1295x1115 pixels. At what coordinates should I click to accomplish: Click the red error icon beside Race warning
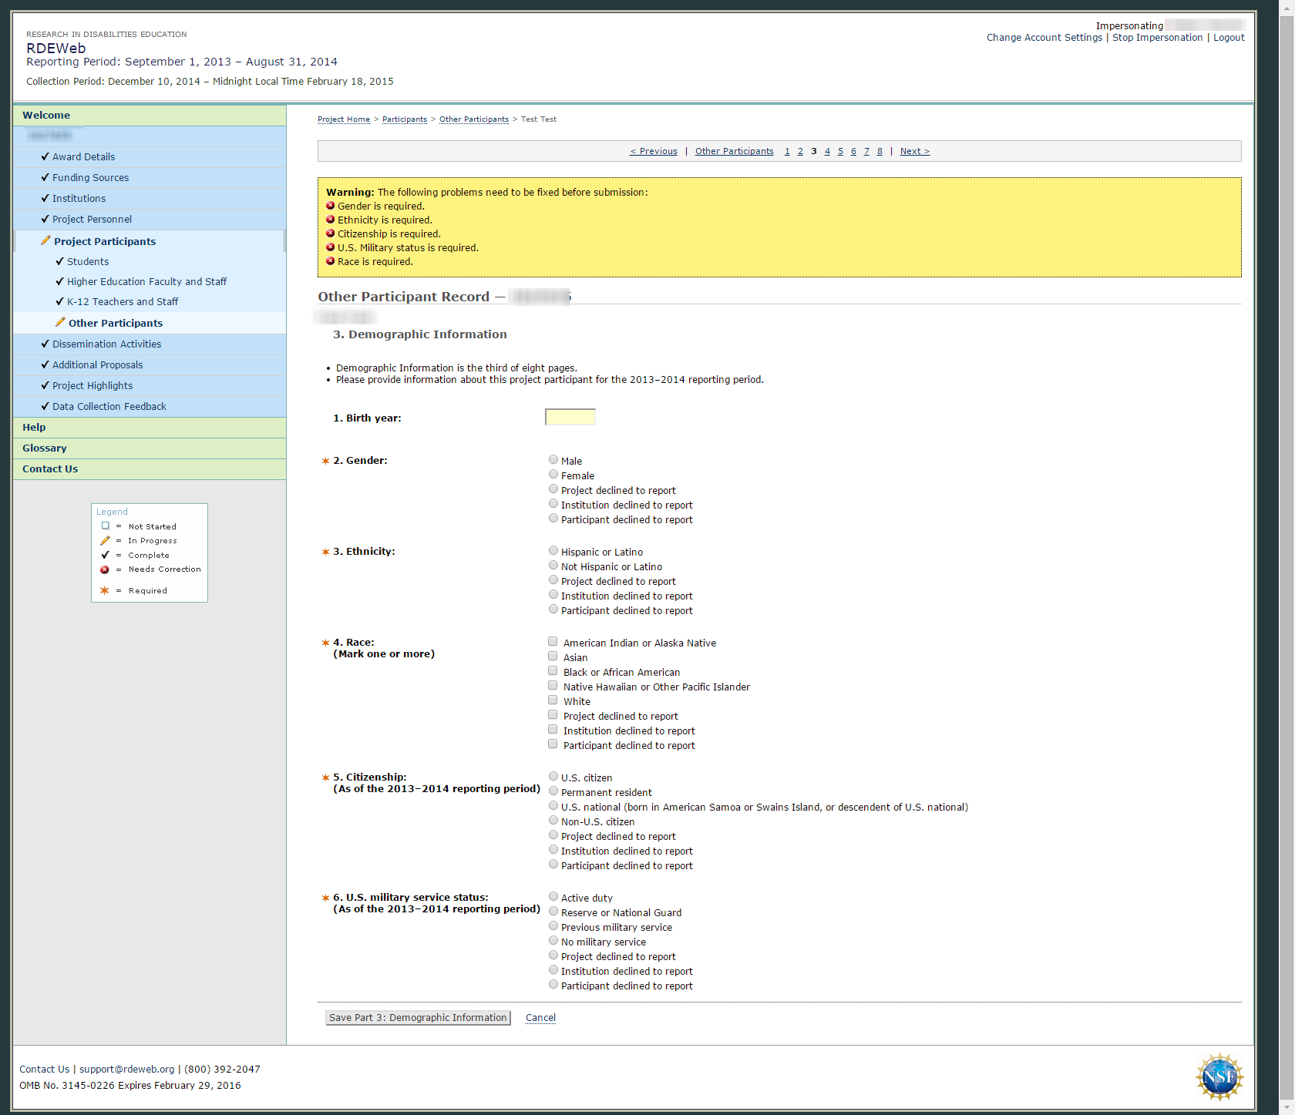tap(330, 261)
